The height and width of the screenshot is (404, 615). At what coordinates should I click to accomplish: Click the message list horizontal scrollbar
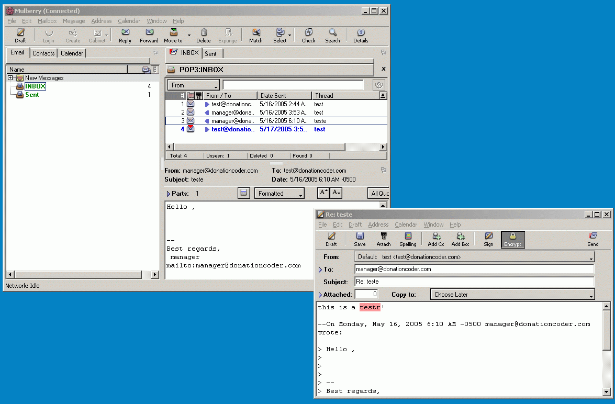(276, 147)
